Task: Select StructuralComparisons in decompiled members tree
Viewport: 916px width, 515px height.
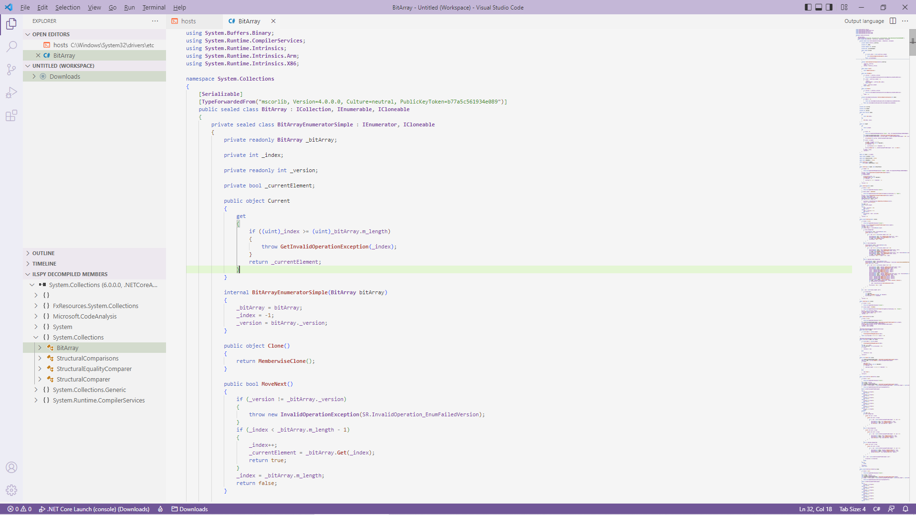Action: [87, 358]
